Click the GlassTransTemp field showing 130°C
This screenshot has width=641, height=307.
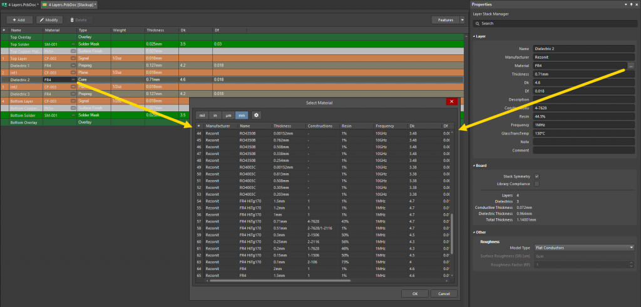point(584,134)
